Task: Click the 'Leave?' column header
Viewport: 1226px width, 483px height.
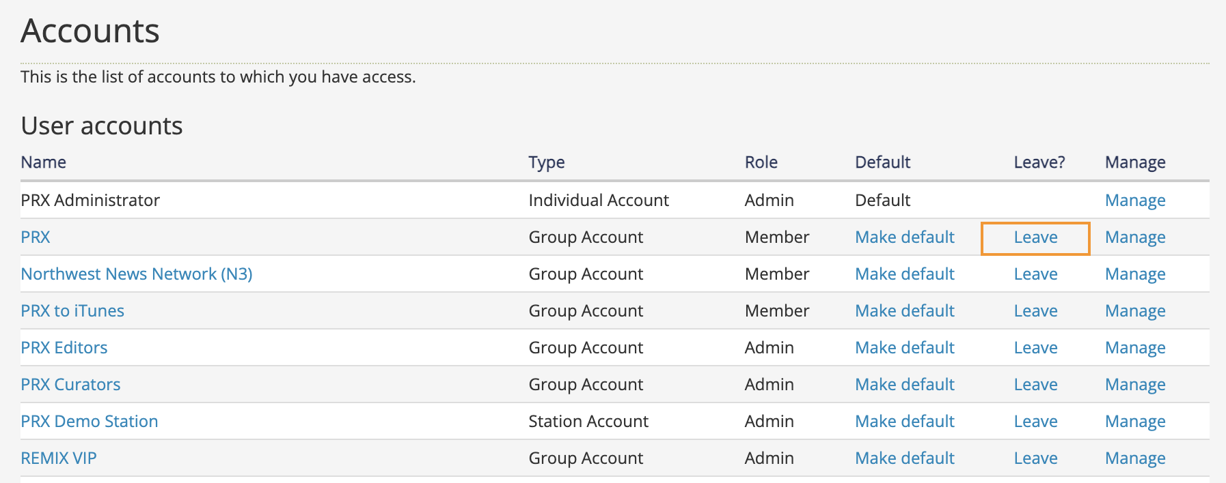Action: point(1039,162)
